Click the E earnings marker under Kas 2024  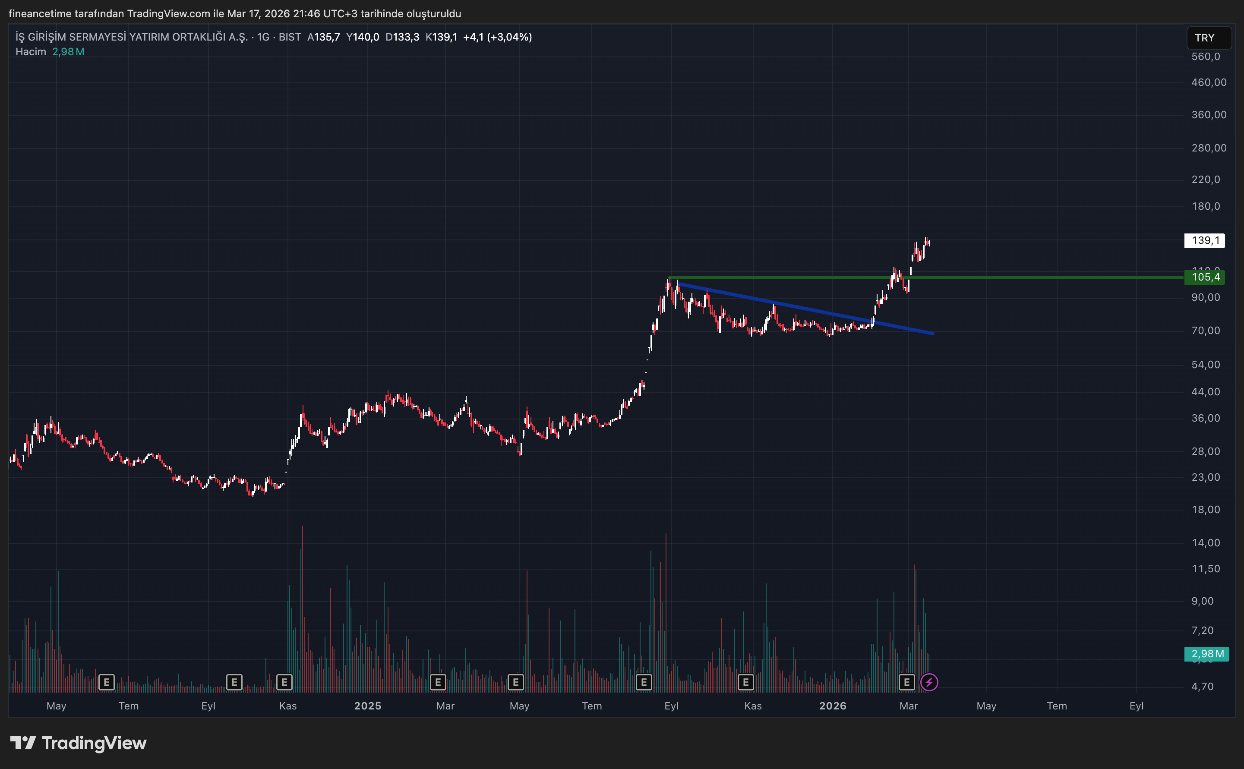click(284, 683)
